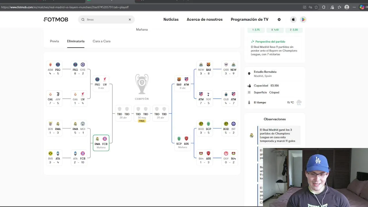
Task: Select highlighted RMA vs FCB match box
Action: point(101,143)
